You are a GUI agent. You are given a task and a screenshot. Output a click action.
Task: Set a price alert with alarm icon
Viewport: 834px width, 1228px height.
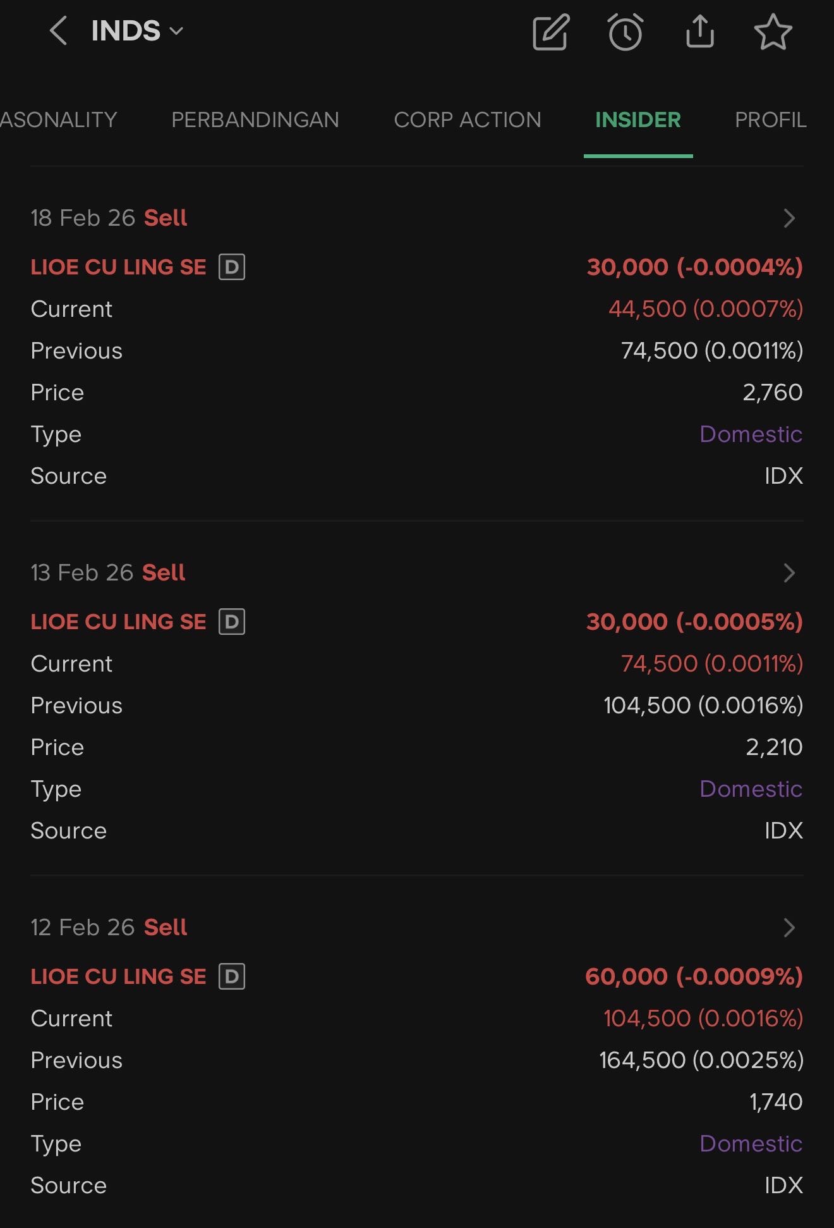pos(625,32)
